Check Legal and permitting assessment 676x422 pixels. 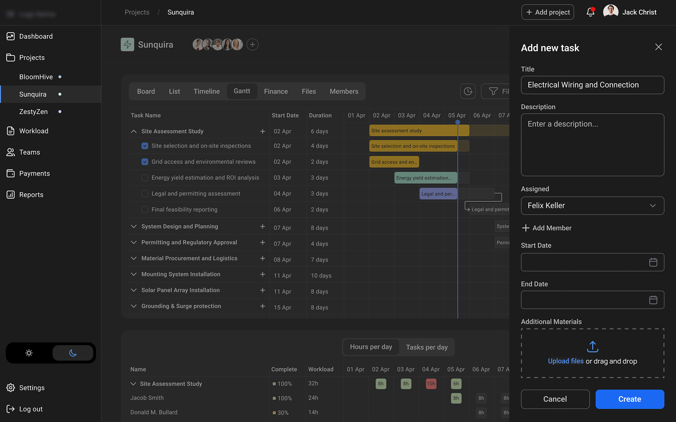pyautogui.click(x=145, y=194)
